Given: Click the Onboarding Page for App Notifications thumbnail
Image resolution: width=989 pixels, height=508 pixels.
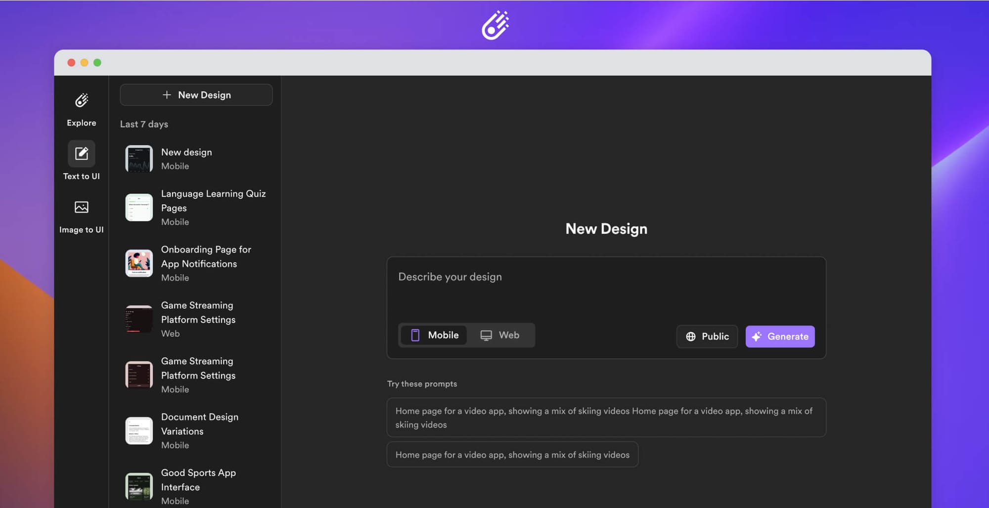Looking at the screenshot, I should (139, 263).
